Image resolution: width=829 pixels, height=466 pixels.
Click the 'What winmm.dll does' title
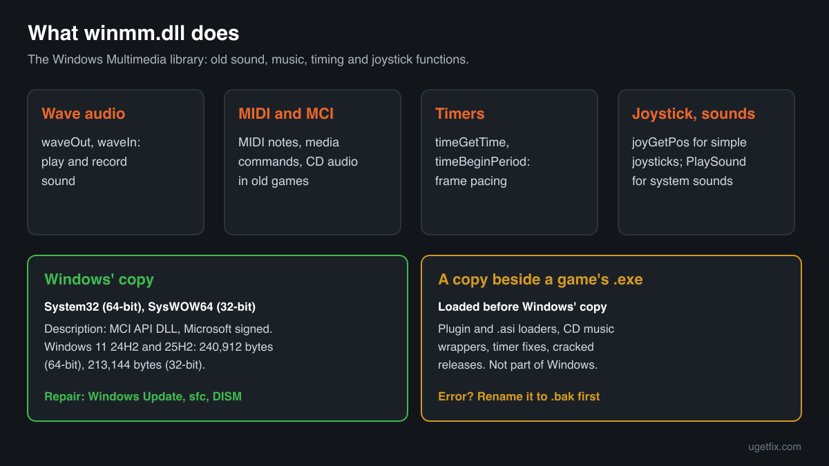coord(133,32)
